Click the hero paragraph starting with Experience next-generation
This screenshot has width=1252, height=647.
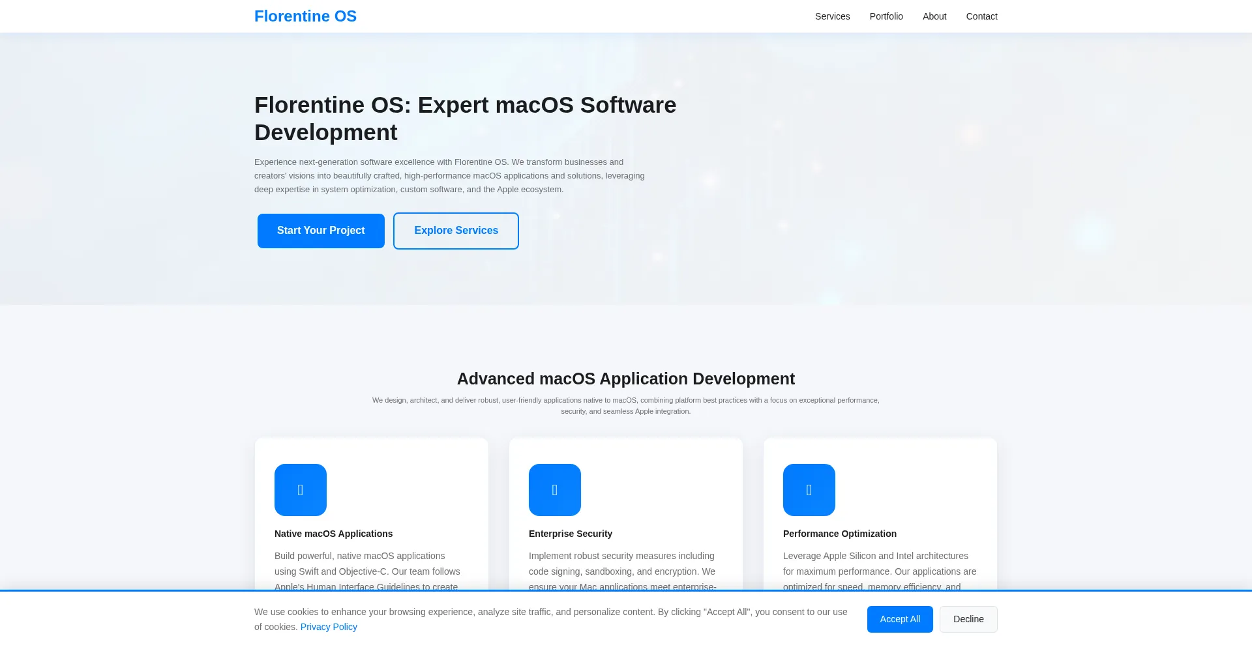point(449,176)
